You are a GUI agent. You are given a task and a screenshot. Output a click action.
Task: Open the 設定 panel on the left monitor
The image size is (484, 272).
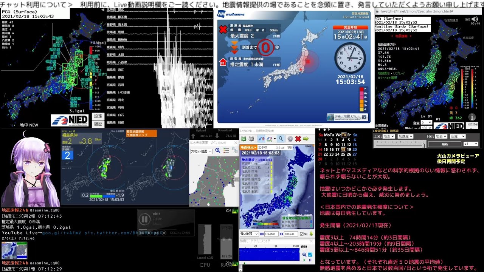click(x=98, y=116)
